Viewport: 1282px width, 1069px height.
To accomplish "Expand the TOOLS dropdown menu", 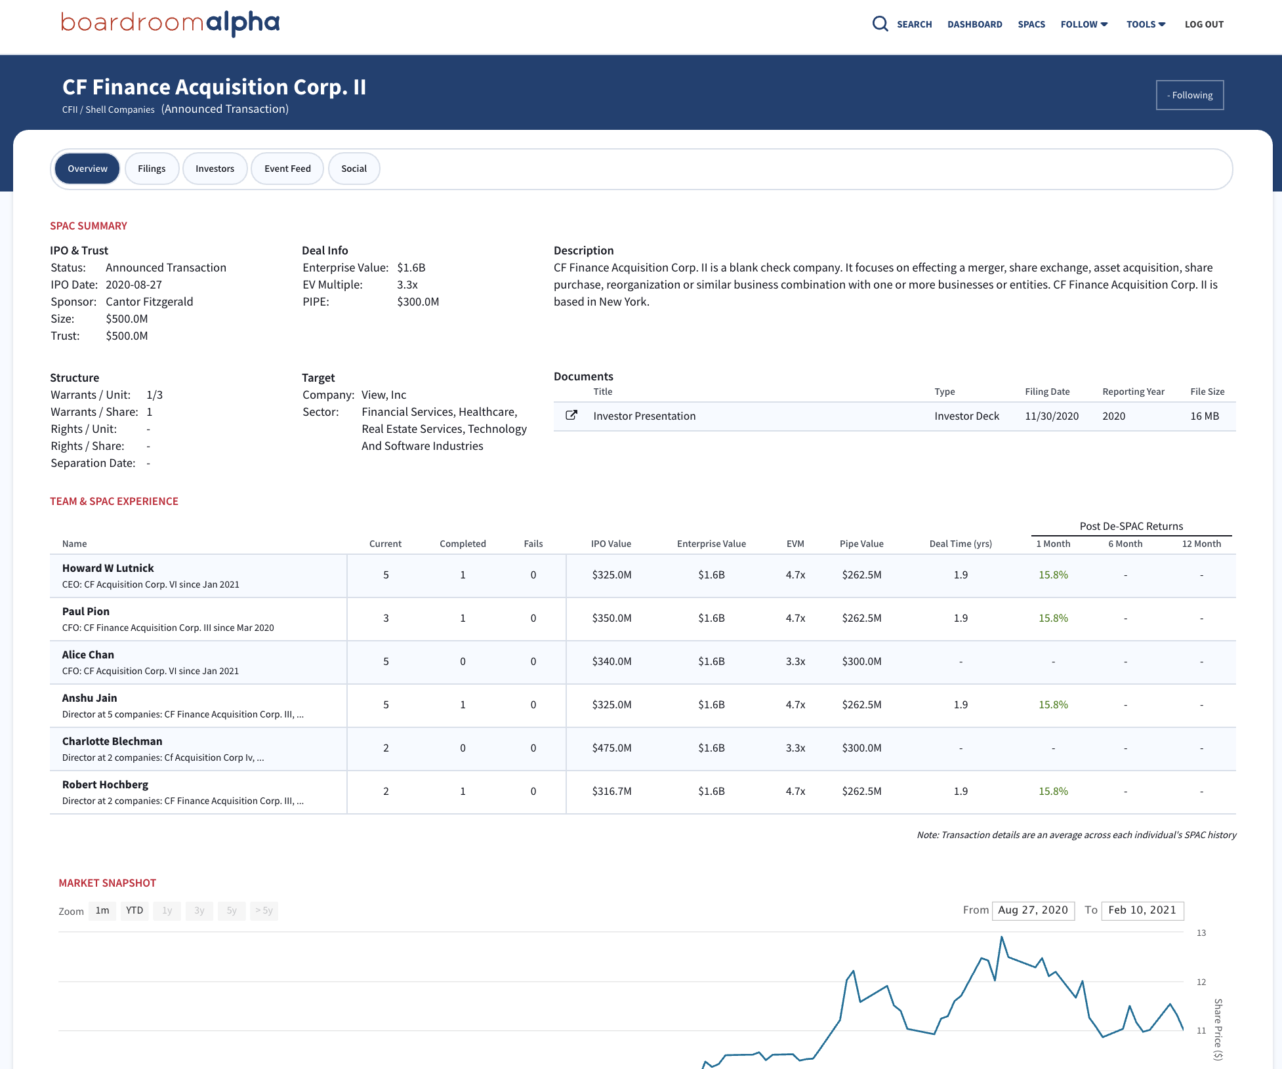I will click(1146, 24).
